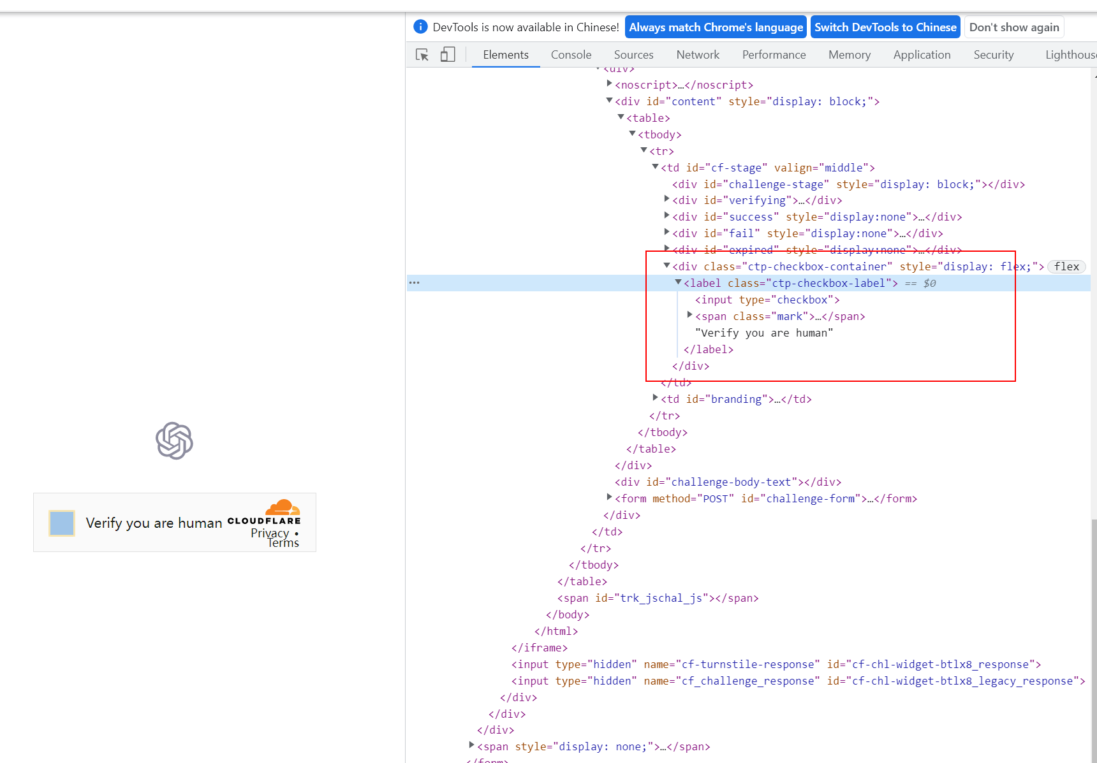Screen dimensions: 1097x763
Task: Switch to the Application tab
Action: [x=922, y=55]
